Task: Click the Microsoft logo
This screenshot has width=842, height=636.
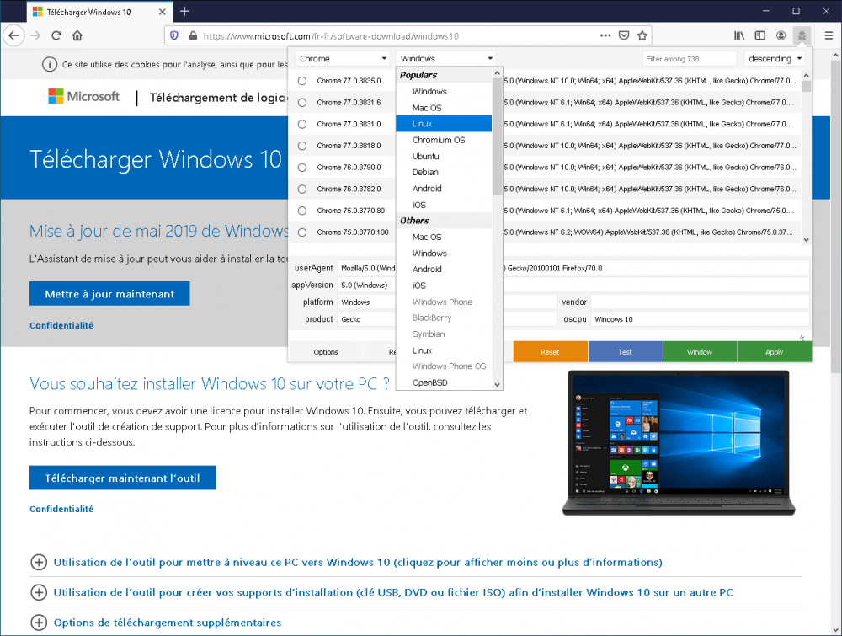Action: click(83, 97)
